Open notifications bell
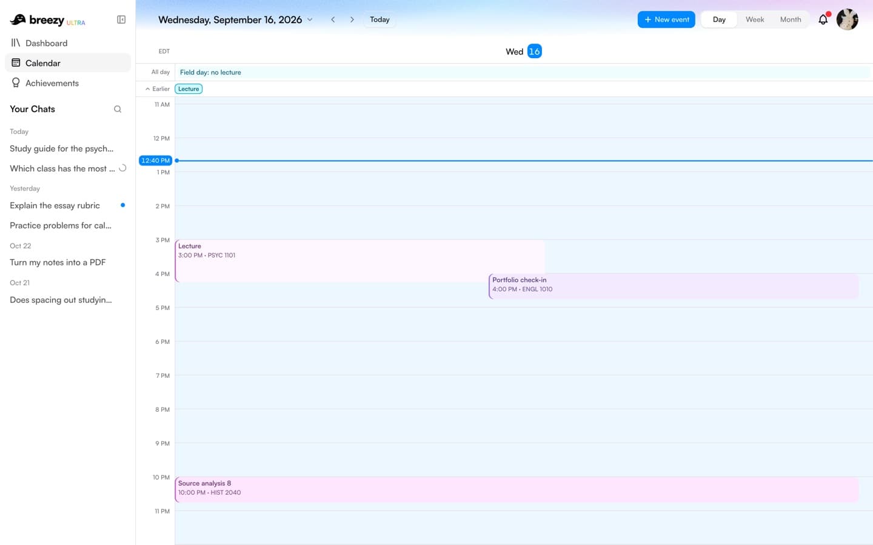 (823, 19)
